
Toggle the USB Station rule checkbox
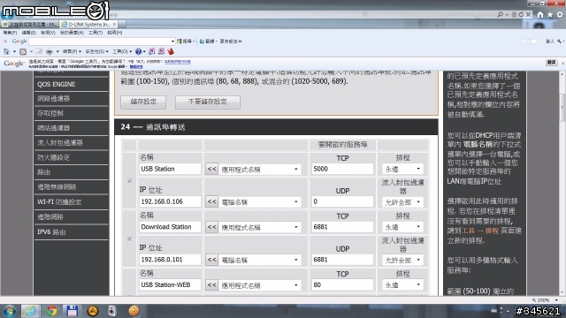(x=130, y=180)
